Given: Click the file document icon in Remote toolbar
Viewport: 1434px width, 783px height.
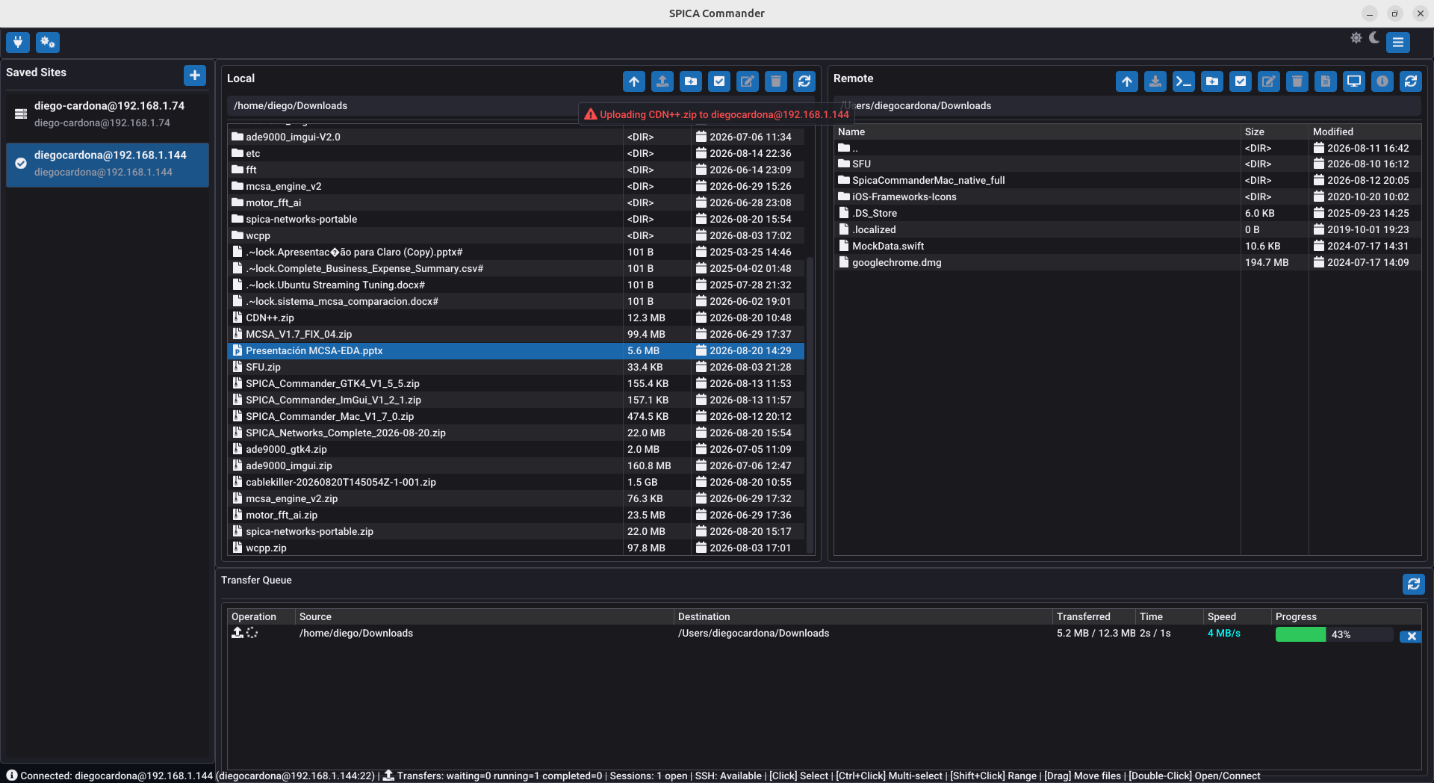Looking at the screenshot, I should [x=1326, y=81].
